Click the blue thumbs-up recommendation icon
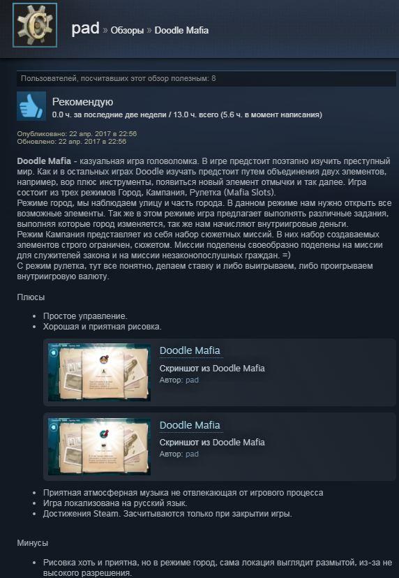 click(x=31, y=106)
